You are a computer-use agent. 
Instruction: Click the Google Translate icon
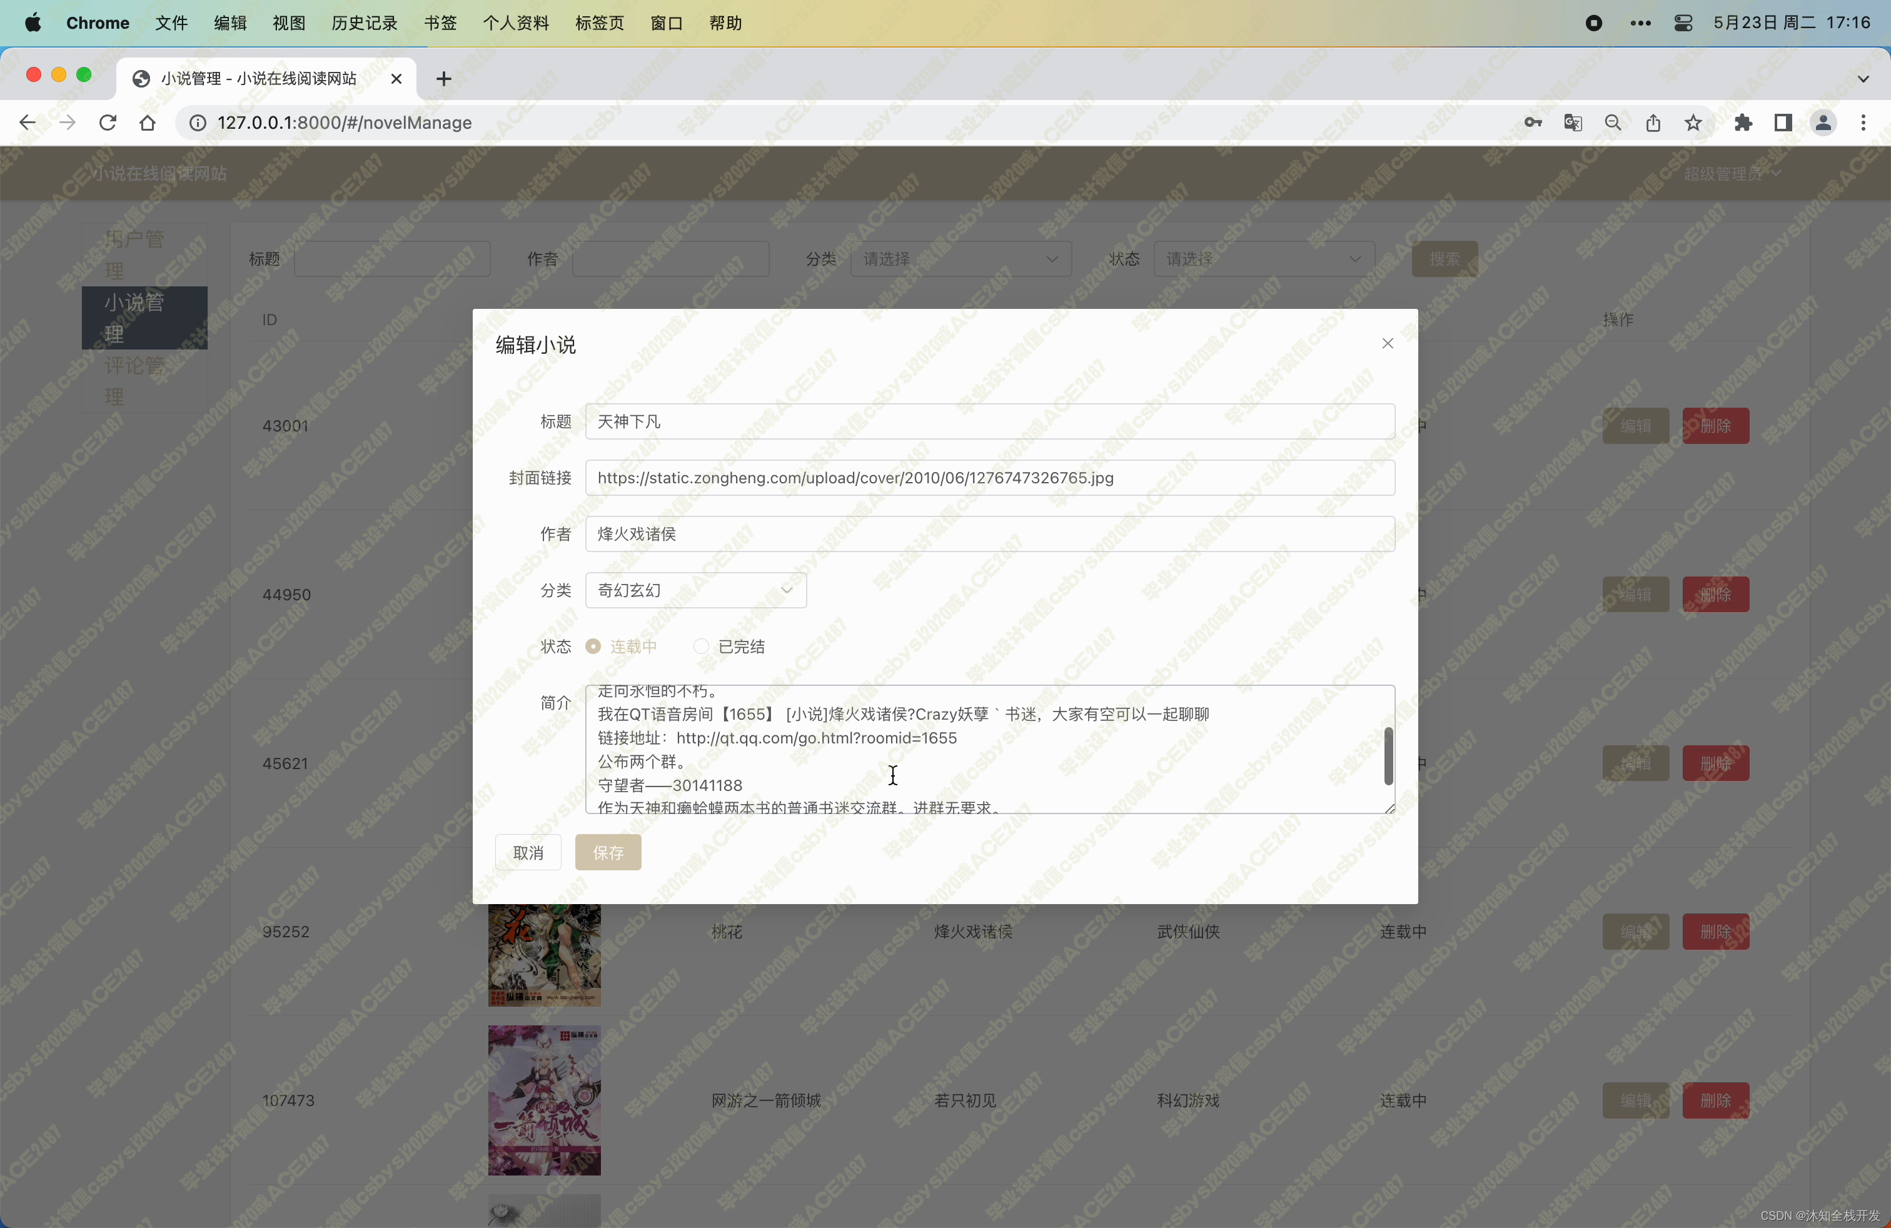[x=1572, y=123]
